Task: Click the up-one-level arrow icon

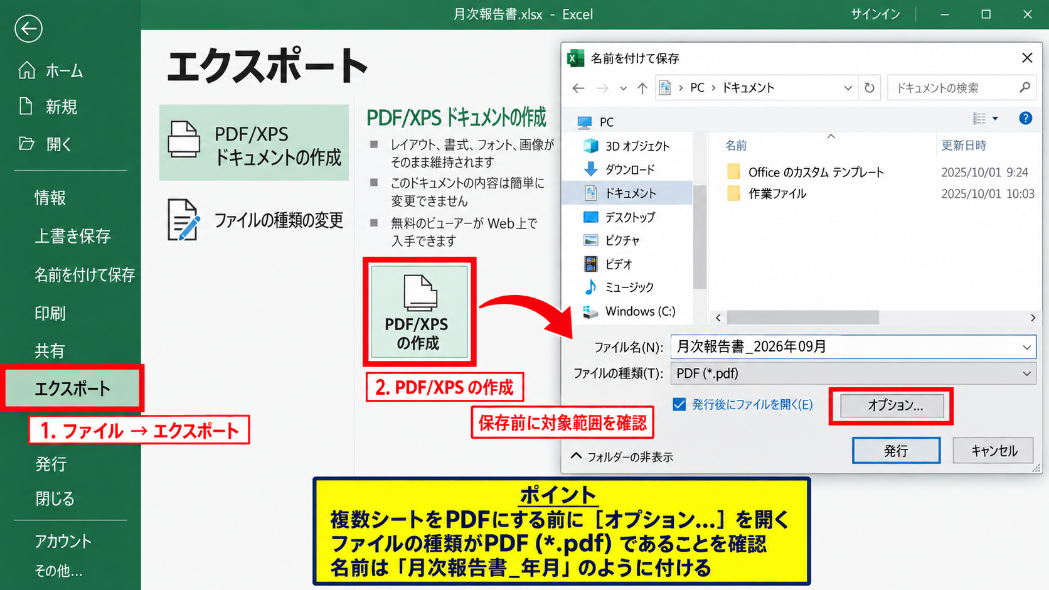Action: 642,88
